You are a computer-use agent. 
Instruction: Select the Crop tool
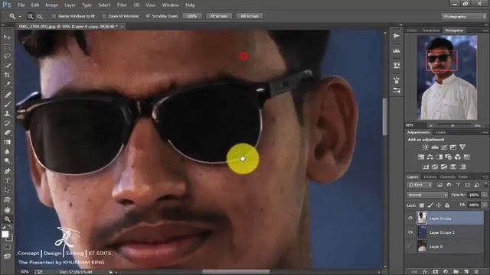[7, 75]
